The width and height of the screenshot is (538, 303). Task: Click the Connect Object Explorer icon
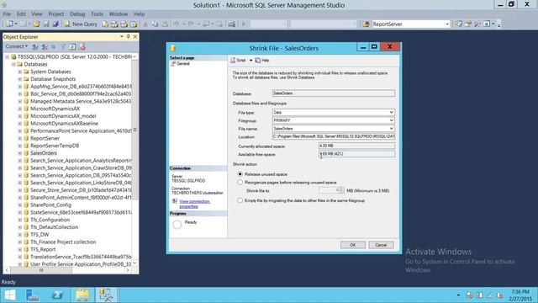[34, 47]
